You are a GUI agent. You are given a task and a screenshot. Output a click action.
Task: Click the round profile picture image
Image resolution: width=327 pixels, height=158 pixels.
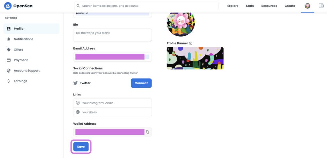[181, 23]
